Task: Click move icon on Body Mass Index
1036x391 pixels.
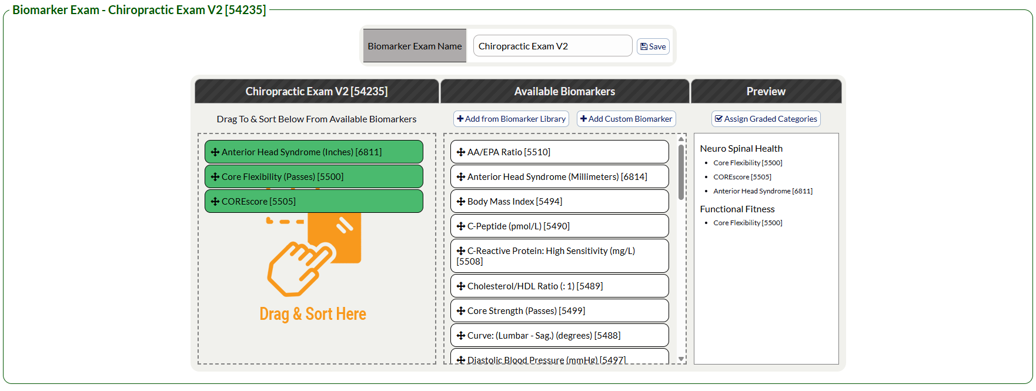Action: point(461,201)
